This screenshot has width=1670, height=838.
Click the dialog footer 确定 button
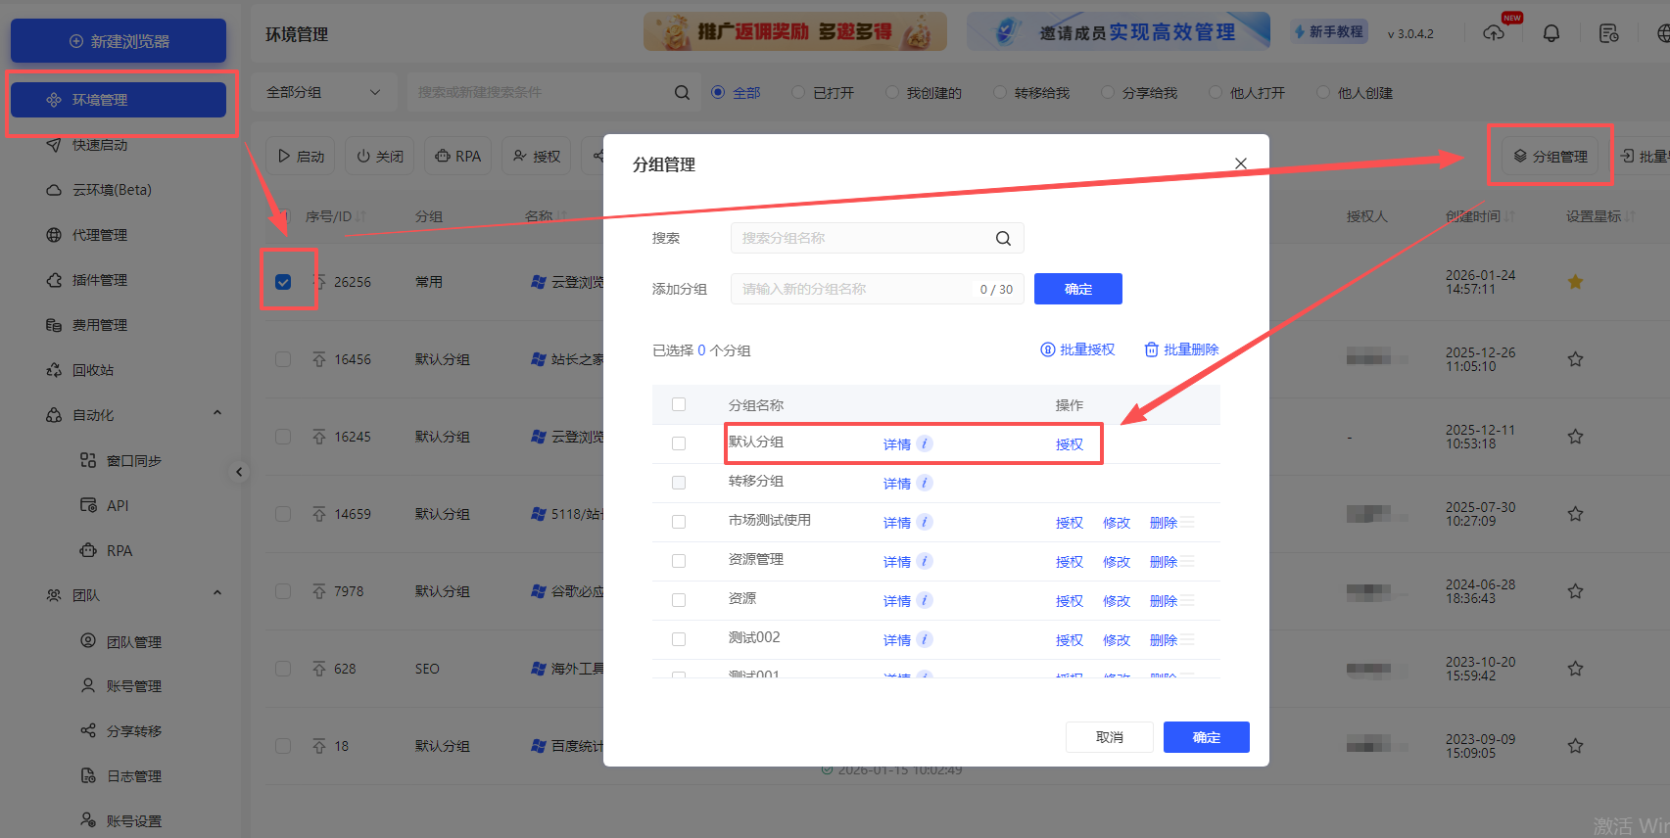(1207, 737)
